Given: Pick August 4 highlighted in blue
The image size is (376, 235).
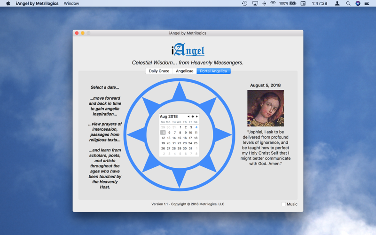Looking at the screenshot, I should (x=196, y=127).
